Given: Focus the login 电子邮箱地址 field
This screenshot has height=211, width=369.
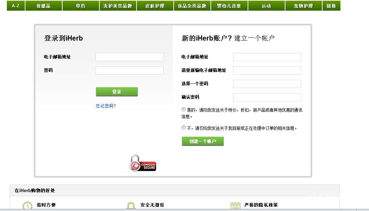Looking at the screenshot, I should tap(130, 57).
